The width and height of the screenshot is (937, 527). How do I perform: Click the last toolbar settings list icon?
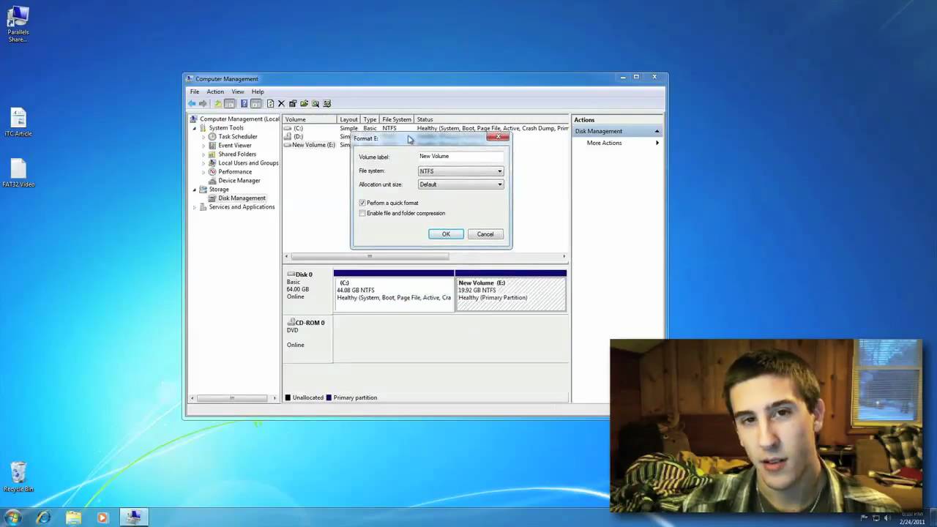(327, 103)
